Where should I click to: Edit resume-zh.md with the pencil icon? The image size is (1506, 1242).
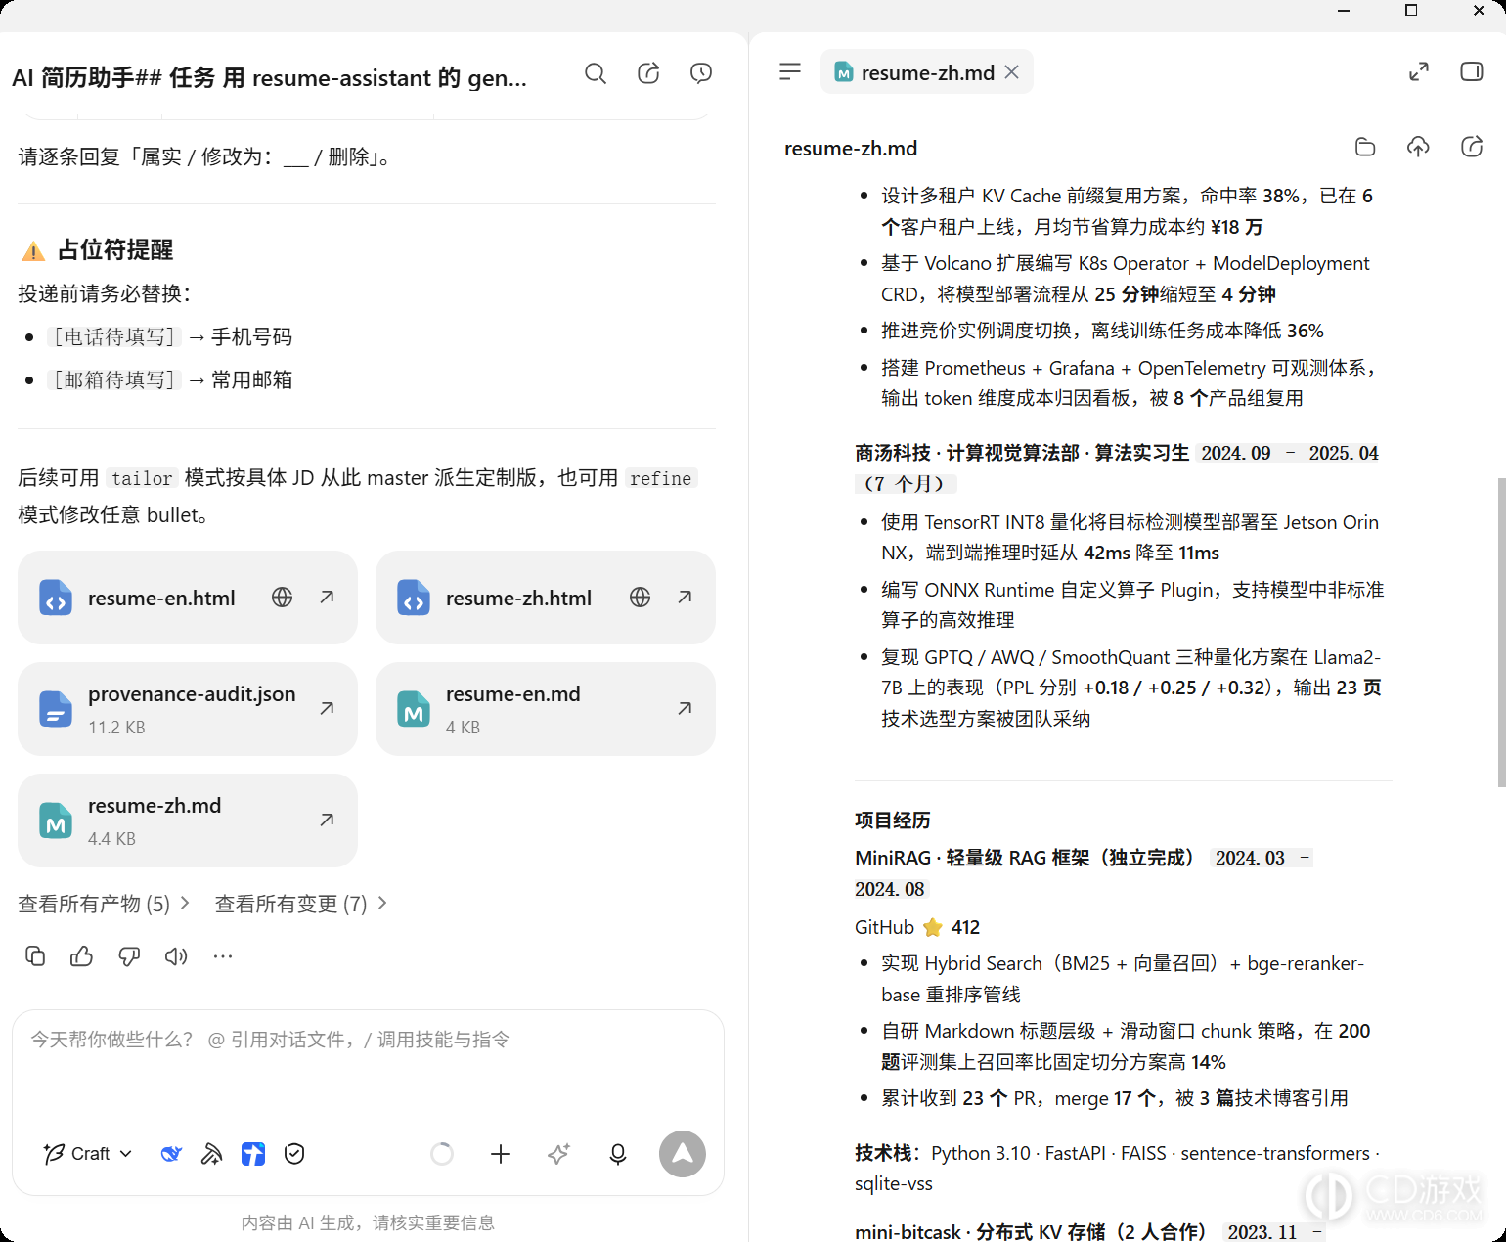[x=1472, y=148]
